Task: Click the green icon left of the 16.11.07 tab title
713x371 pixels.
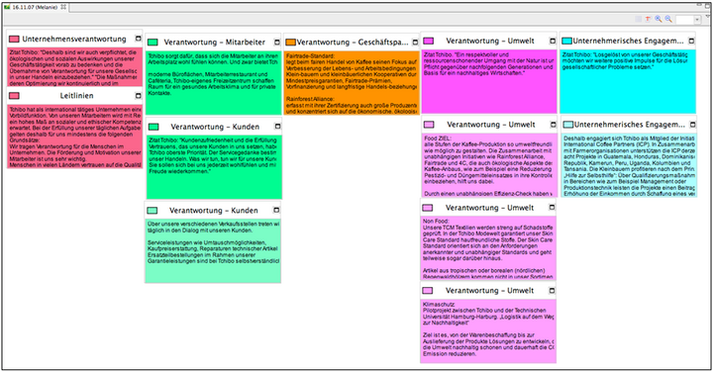Action: [x=7, y=7]
